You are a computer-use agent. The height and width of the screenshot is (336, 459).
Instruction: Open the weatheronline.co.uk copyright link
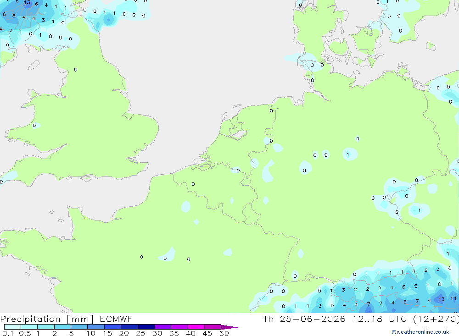[x=420, y=332]
